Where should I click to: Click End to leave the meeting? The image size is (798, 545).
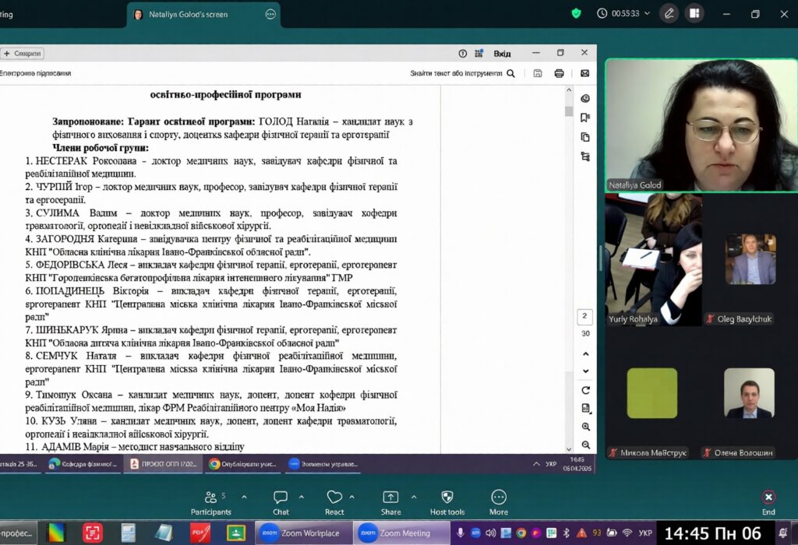pyautogui.click(x=768, y=501)
